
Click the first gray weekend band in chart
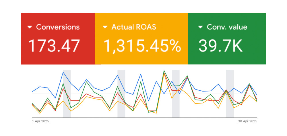click(x=67, y=112)
